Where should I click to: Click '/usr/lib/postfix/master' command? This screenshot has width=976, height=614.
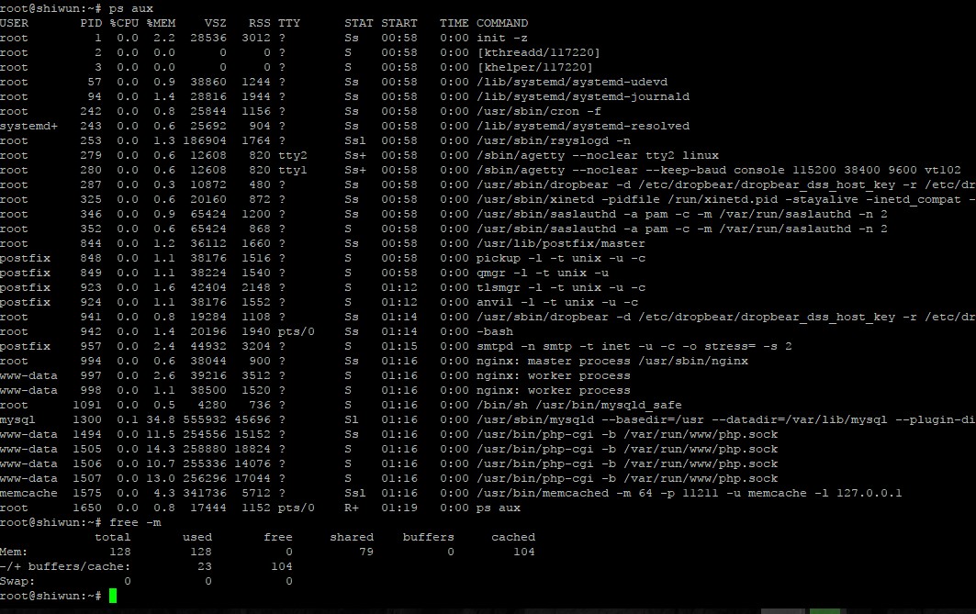tap(560, 243)
